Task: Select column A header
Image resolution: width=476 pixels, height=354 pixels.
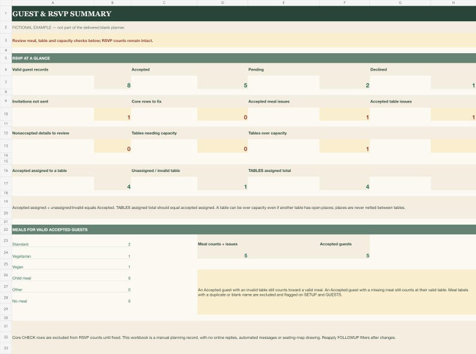Action: 53,3
